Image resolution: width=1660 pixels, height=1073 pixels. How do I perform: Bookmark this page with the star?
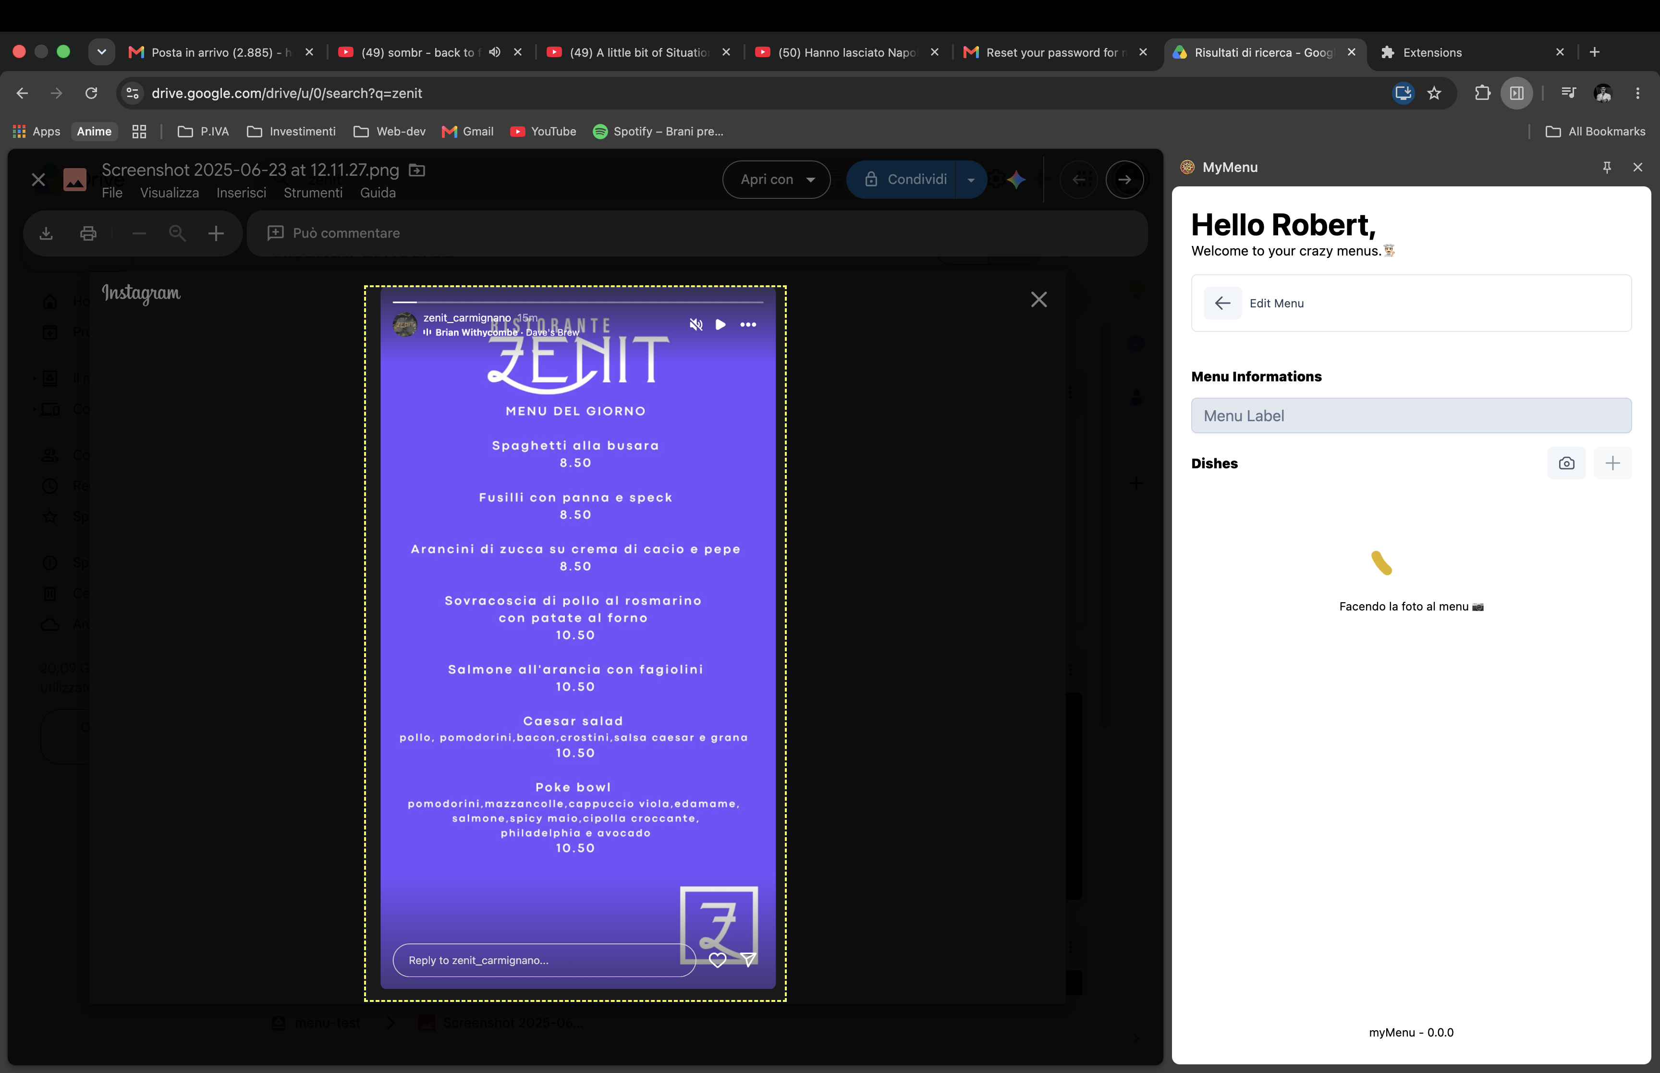tap(1434, 93)
